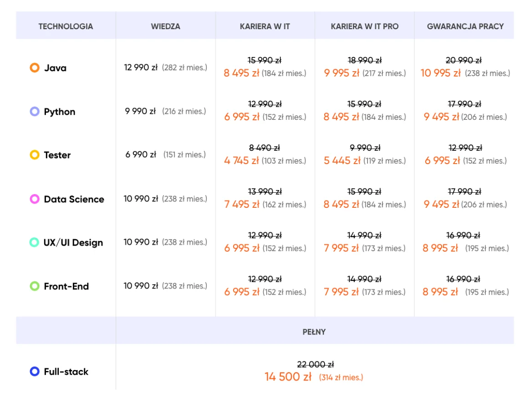Click the crossed-out 22 000 zł price

[x=315, y=365]
